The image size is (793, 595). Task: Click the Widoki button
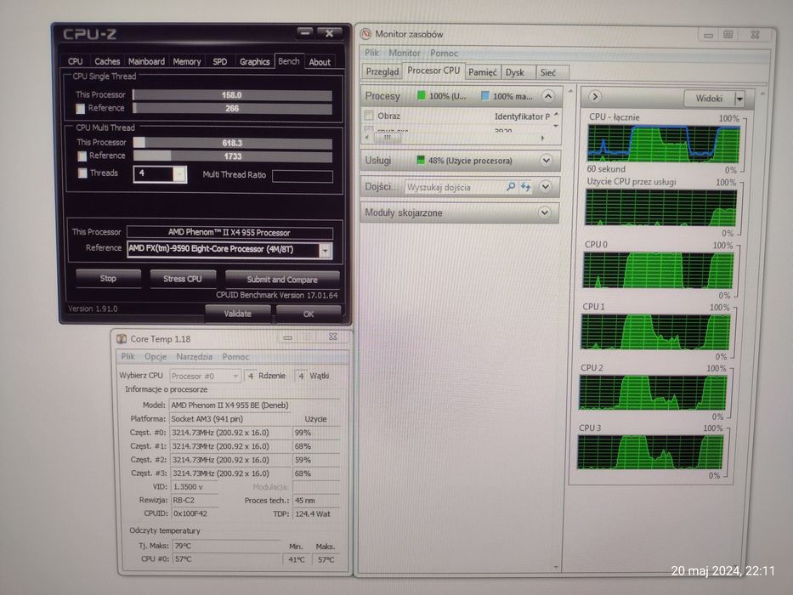(709, 99)
